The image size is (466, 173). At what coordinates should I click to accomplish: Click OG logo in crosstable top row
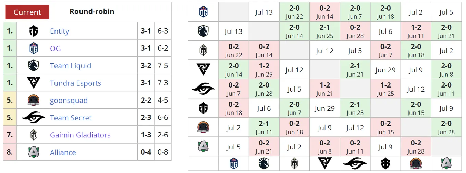point(204,12)
